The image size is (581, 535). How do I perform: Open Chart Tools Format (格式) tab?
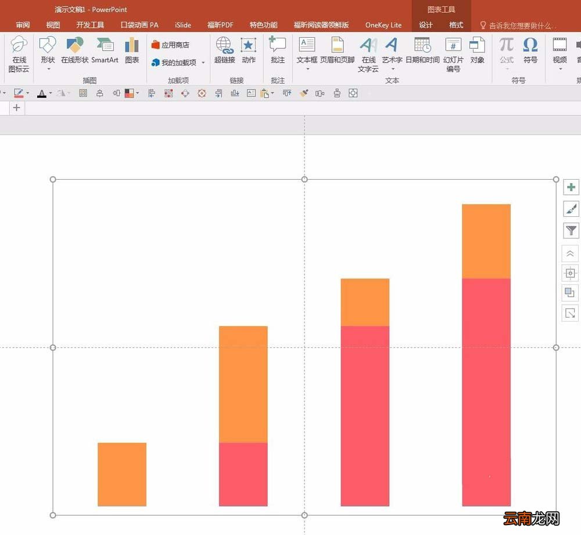coord(456,25)
